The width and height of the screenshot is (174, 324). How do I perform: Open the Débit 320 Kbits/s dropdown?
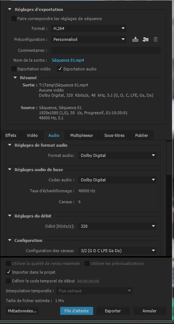click(117, 226)
